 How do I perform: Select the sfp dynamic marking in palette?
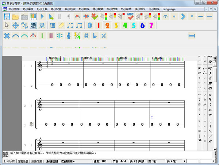(x=210, y=88)
